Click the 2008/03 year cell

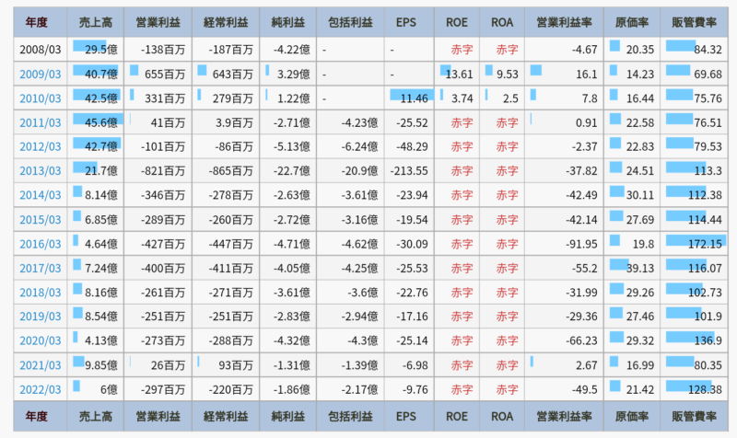tap(41, 50)
